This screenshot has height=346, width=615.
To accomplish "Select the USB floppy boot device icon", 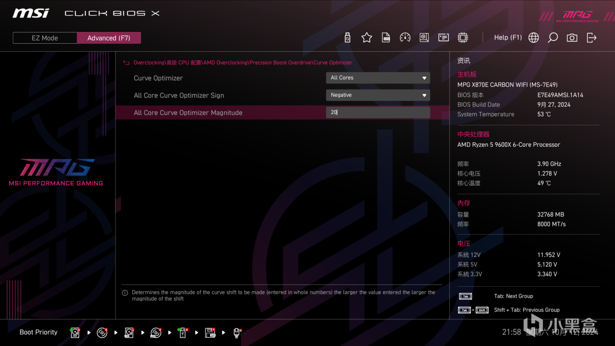I will (x=210, y=333).
